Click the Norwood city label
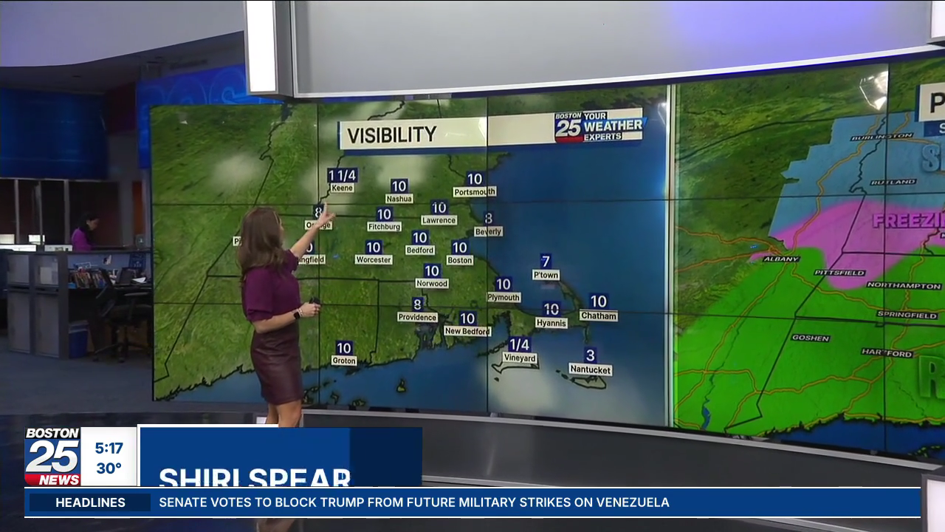945x532 pixels. [432, 284]
